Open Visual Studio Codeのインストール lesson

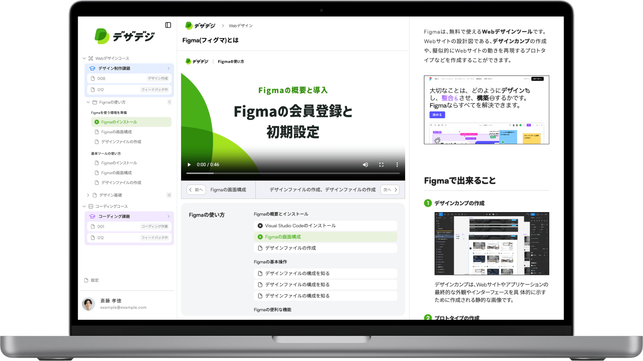[326, 225]
